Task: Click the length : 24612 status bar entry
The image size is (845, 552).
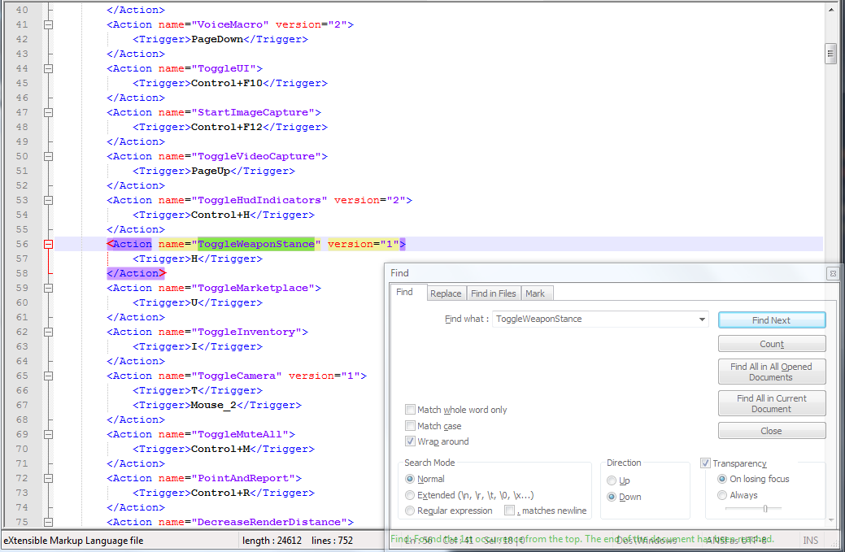Action: coord(272,540)
